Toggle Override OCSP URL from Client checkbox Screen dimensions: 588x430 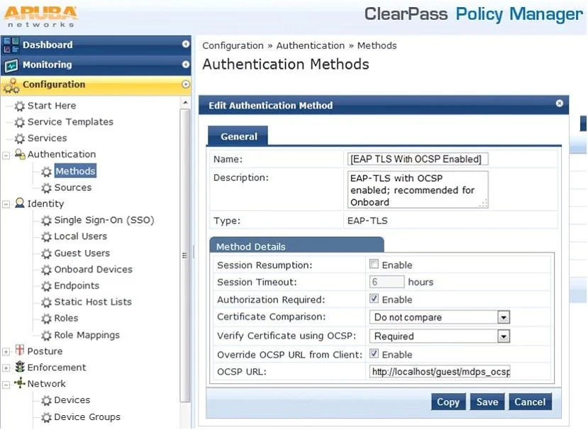tap(374, 353)
